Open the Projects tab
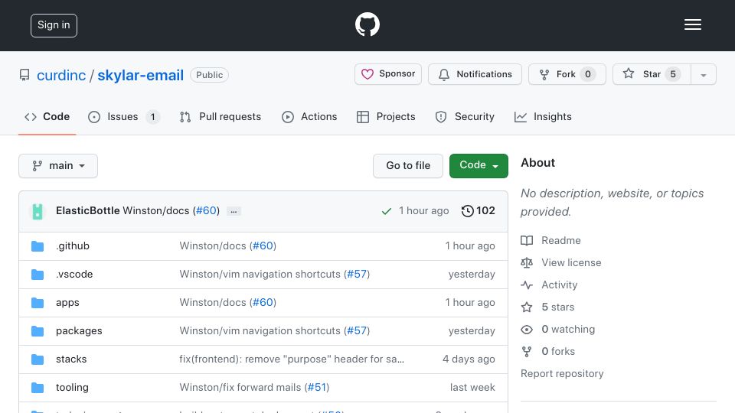 pyautogui.click(x=386, y=116)
